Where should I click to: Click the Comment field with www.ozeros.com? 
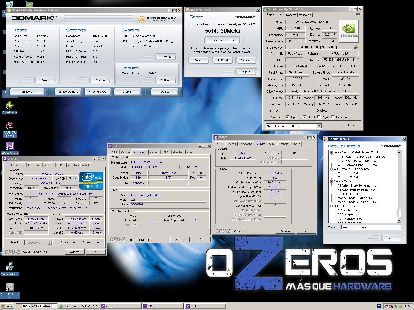coord(371,227)
